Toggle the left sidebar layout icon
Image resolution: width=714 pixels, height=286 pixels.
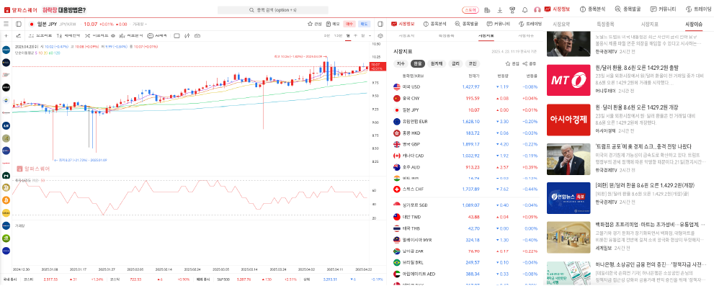tap(18, 24)
